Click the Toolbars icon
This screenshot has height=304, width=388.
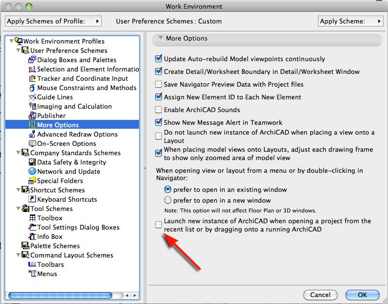[32, 264]
